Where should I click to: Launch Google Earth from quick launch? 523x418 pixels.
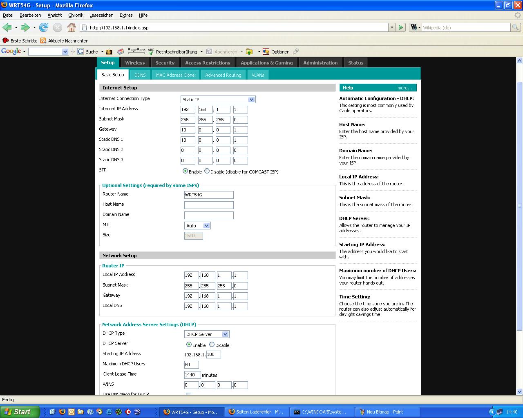point(137,412)
